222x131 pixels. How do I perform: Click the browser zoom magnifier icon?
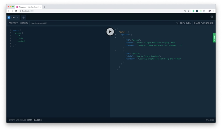click(185, 11)
